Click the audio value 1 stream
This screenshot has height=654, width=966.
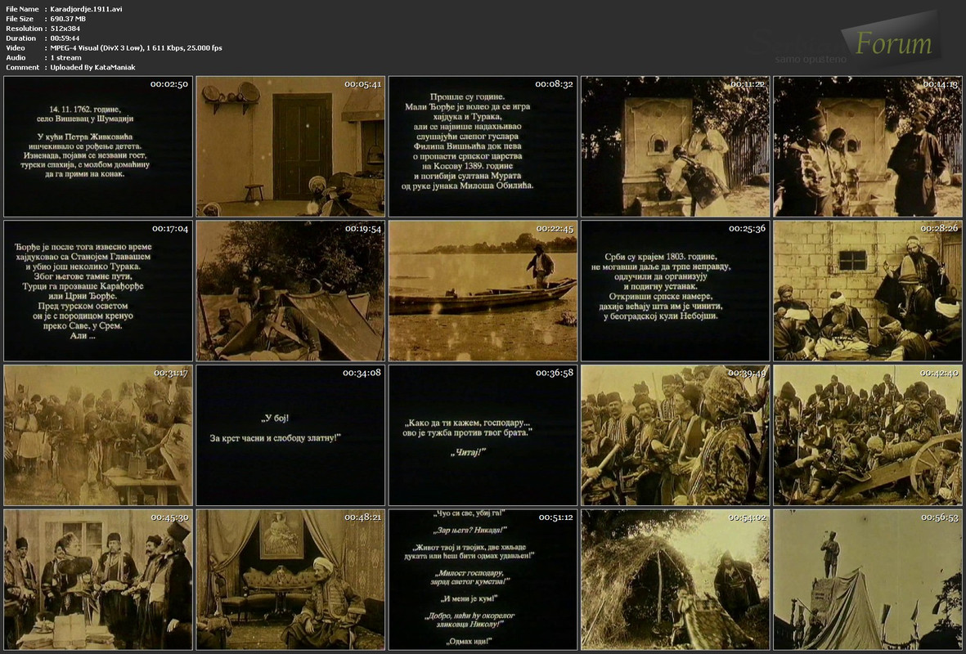(x=66, y=58)
